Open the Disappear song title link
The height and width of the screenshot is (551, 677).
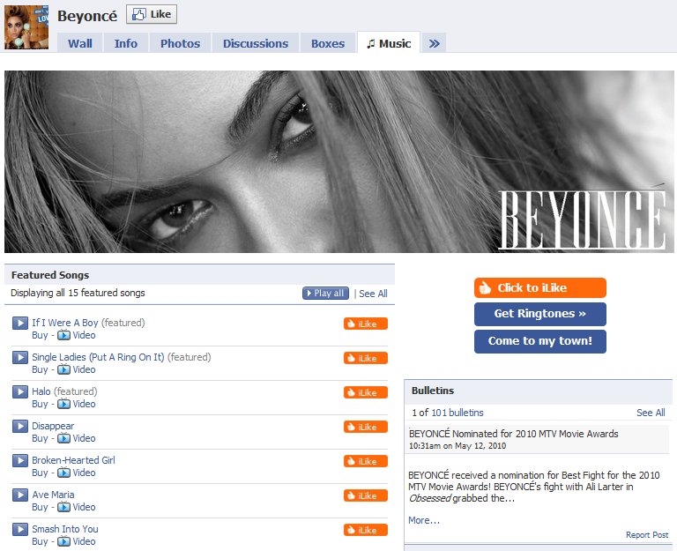pyautogui.click(x=53, y=426)
